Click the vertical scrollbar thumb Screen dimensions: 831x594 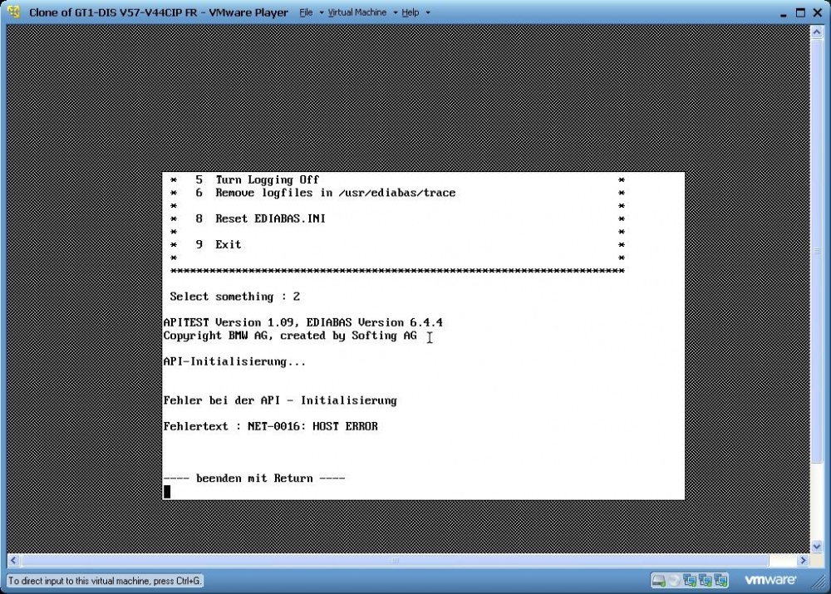pyautogui.click(x=816, y=251)
